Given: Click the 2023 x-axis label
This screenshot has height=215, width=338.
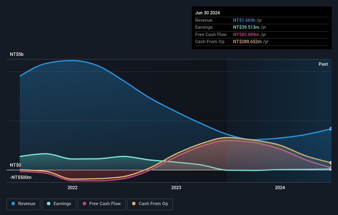Looking at the screenshot, I should click(176, 188).
